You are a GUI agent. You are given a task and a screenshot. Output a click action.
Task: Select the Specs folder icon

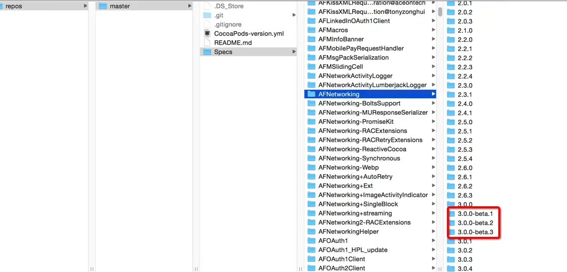pos(207,52)
